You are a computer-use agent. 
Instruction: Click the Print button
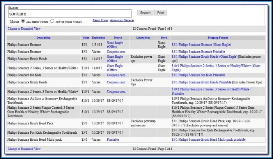161,13
